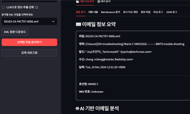Enable the LLM 정보 추출 강화 checkbox
The width and height of the screenshot is (190, 114).
(x=4, y=7)
